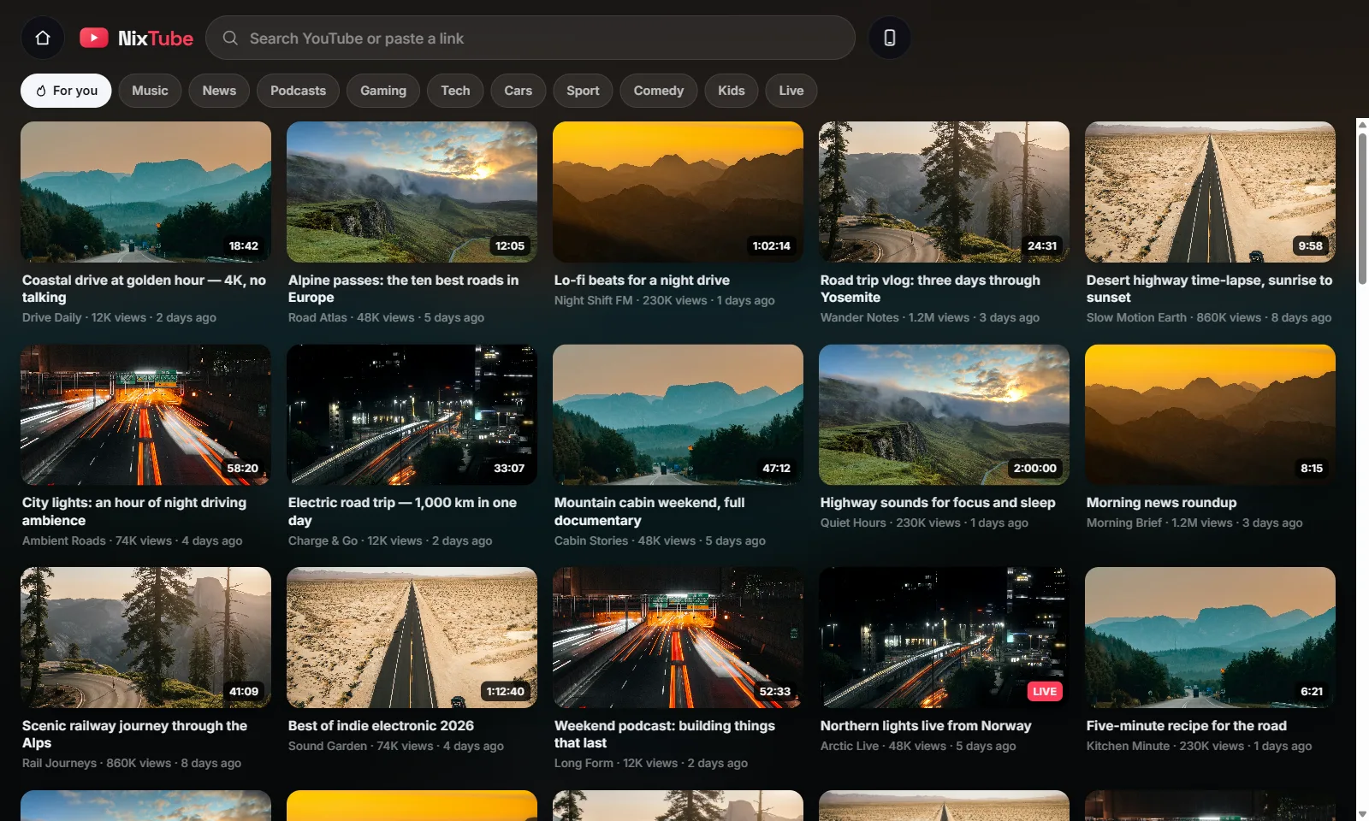
Task: Click the NixTube logo
Action: coord(137,38)
